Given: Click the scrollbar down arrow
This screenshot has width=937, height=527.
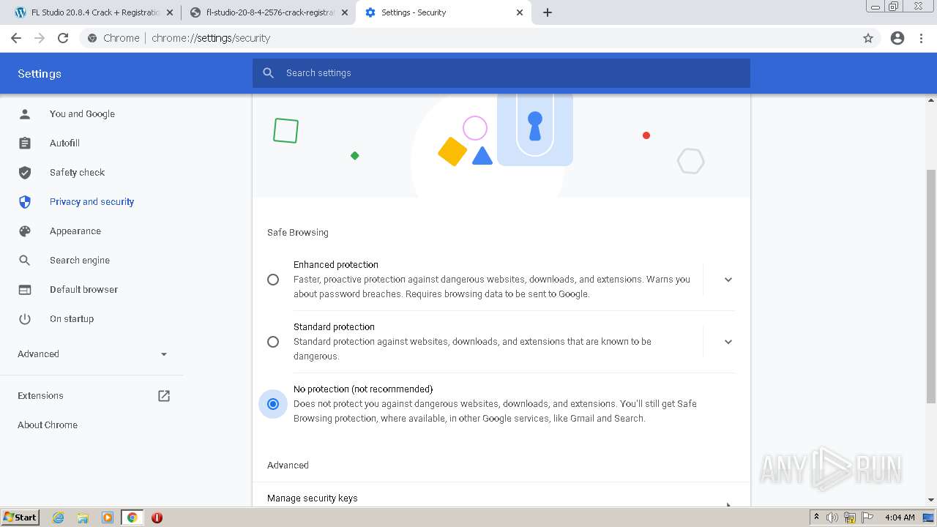Looking at the screenshot, I should (x=931, y=500).
